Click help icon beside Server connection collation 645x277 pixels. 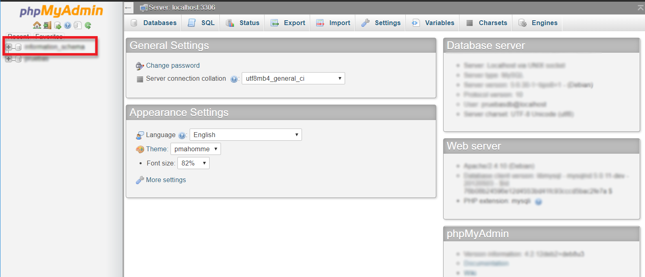click(x=234, y=79)
